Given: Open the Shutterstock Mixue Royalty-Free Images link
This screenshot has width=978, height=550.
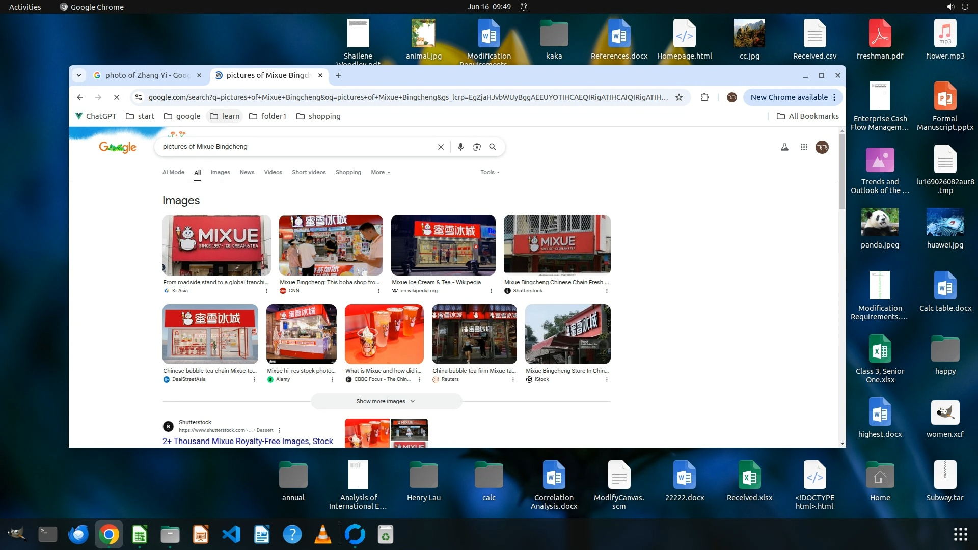Looking at the screenshot, I should point(248,441).
